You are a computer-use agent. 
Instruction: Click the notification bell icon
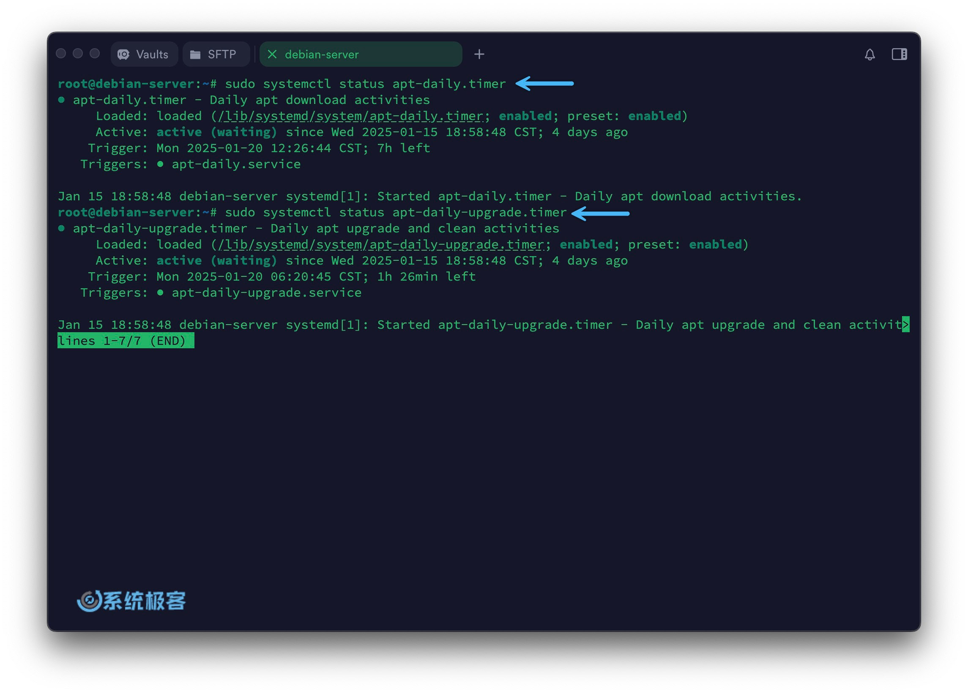(x=870, y=54)
